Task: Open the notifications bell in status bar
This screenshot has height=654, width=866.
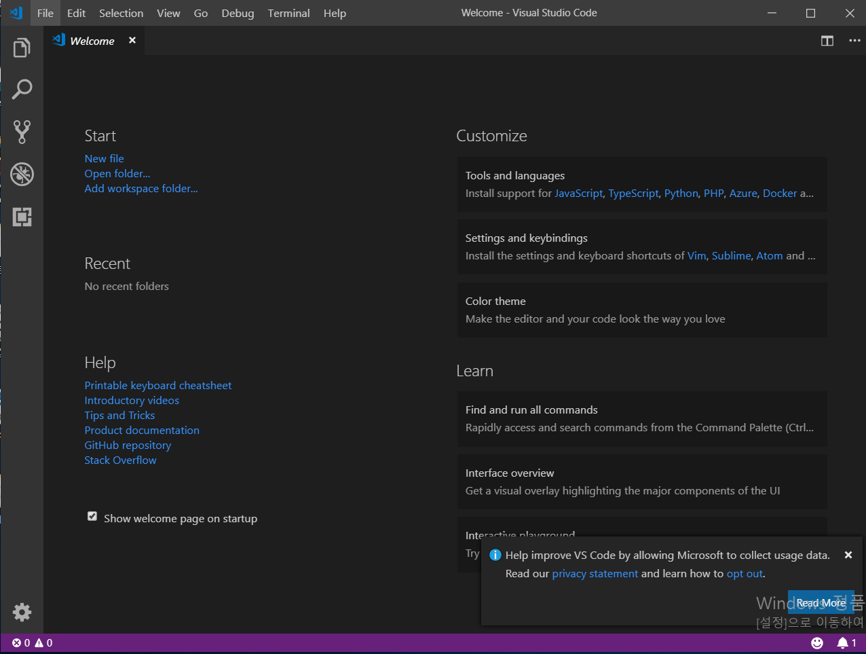Action: 846,642
